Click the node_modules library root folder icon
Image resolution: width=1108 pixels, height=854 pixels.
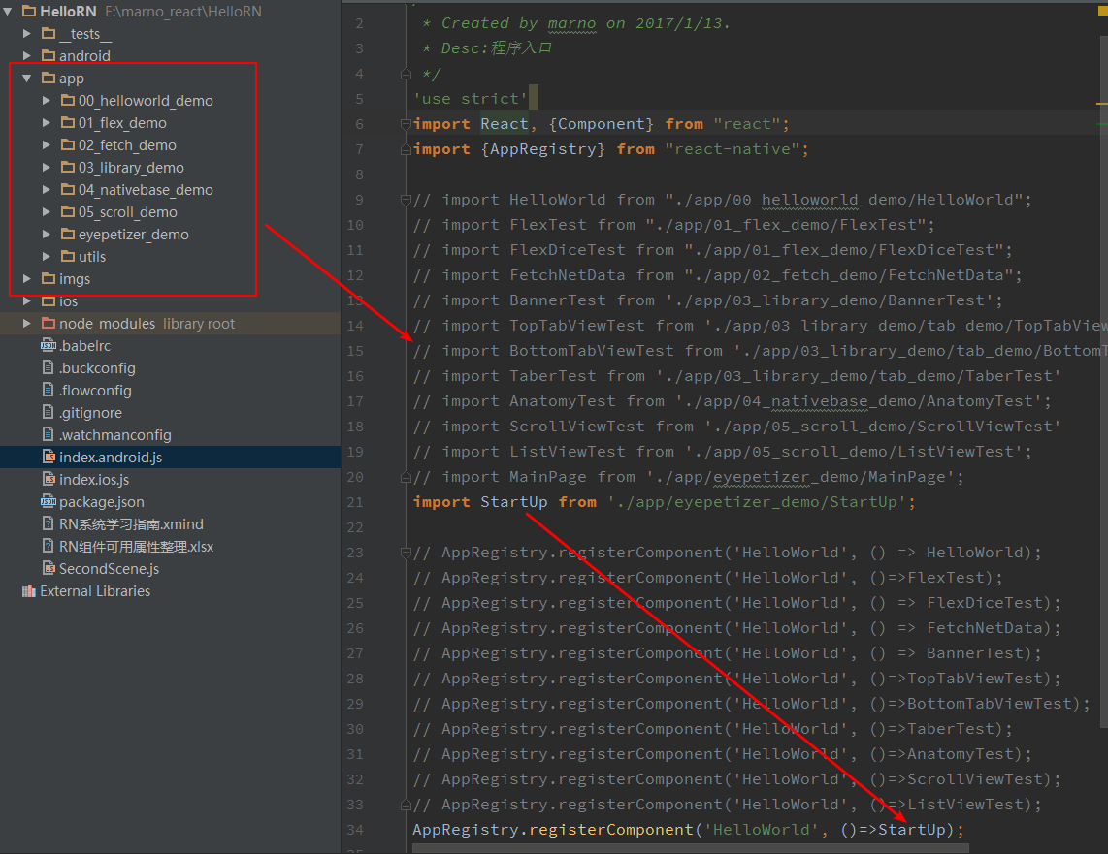click(x=49, y=323)
